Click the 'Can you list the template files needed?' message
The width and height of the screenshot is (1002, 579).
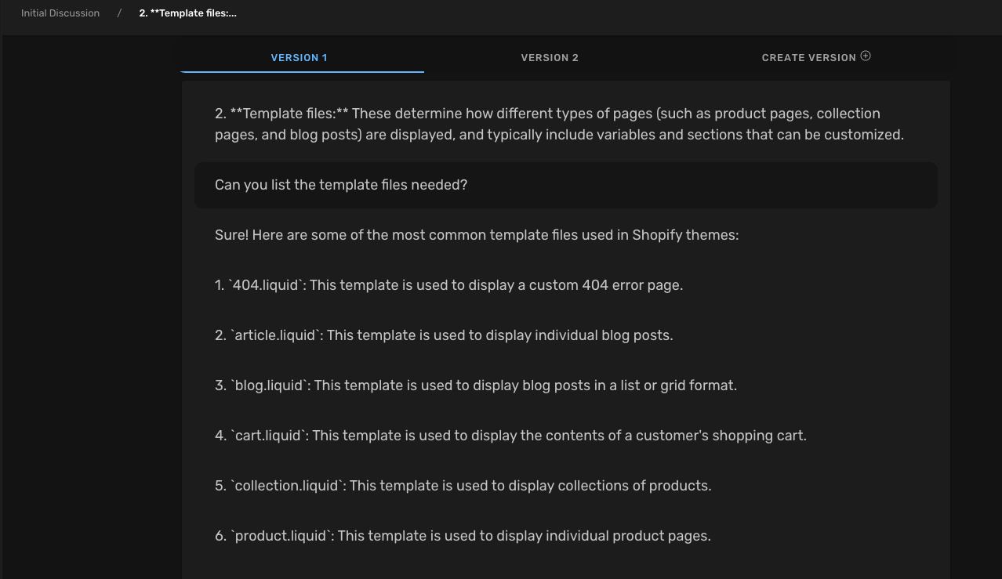(565, 185)
